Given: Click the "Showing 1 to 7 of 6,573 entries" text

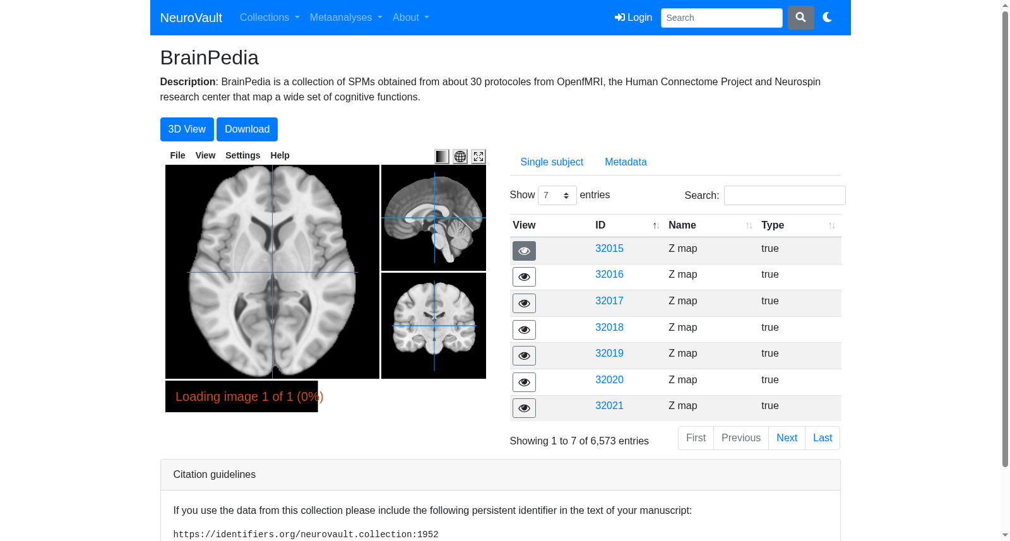Looking at the screenshot, I should tap(579, 441).
